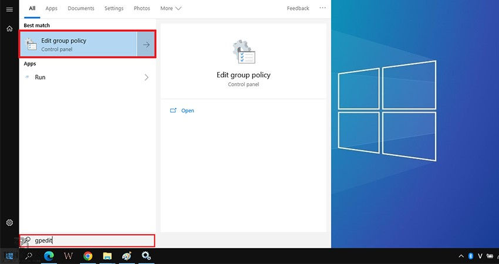Screen dimensions: 499x264
Task: Switch to the Apps search tab
Action: pyautogui.click(x=51, y=9)
